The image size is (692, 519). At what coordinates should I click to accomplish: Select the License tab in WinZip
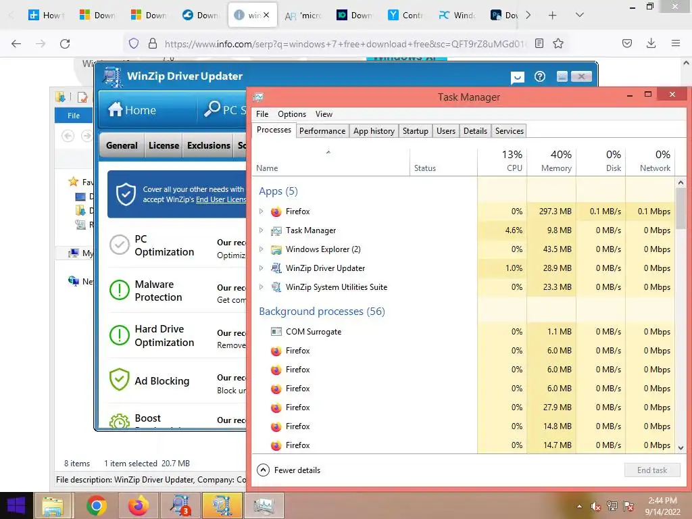(164, 145)
